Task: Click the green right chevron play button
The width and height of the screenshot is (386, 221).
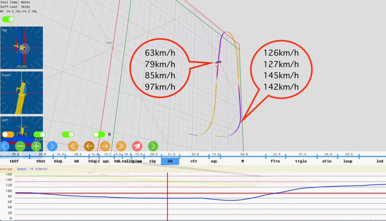Action: 153,146
